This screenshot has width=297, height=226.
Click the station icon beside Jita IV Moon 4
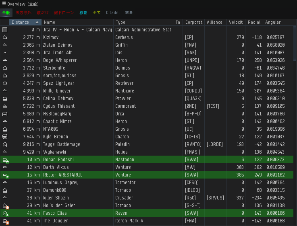[x=5, y=30]
